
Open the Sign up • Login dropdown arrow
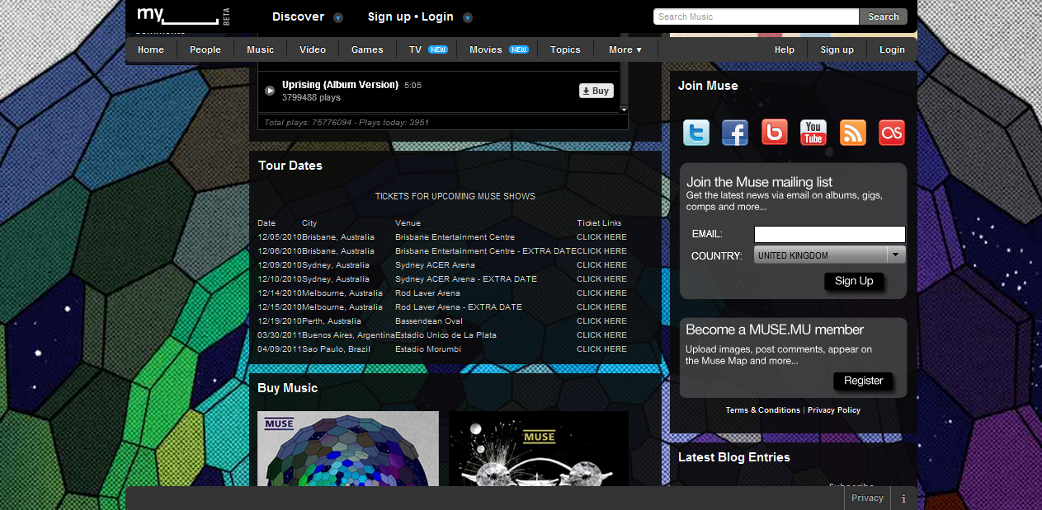[468, 17]
